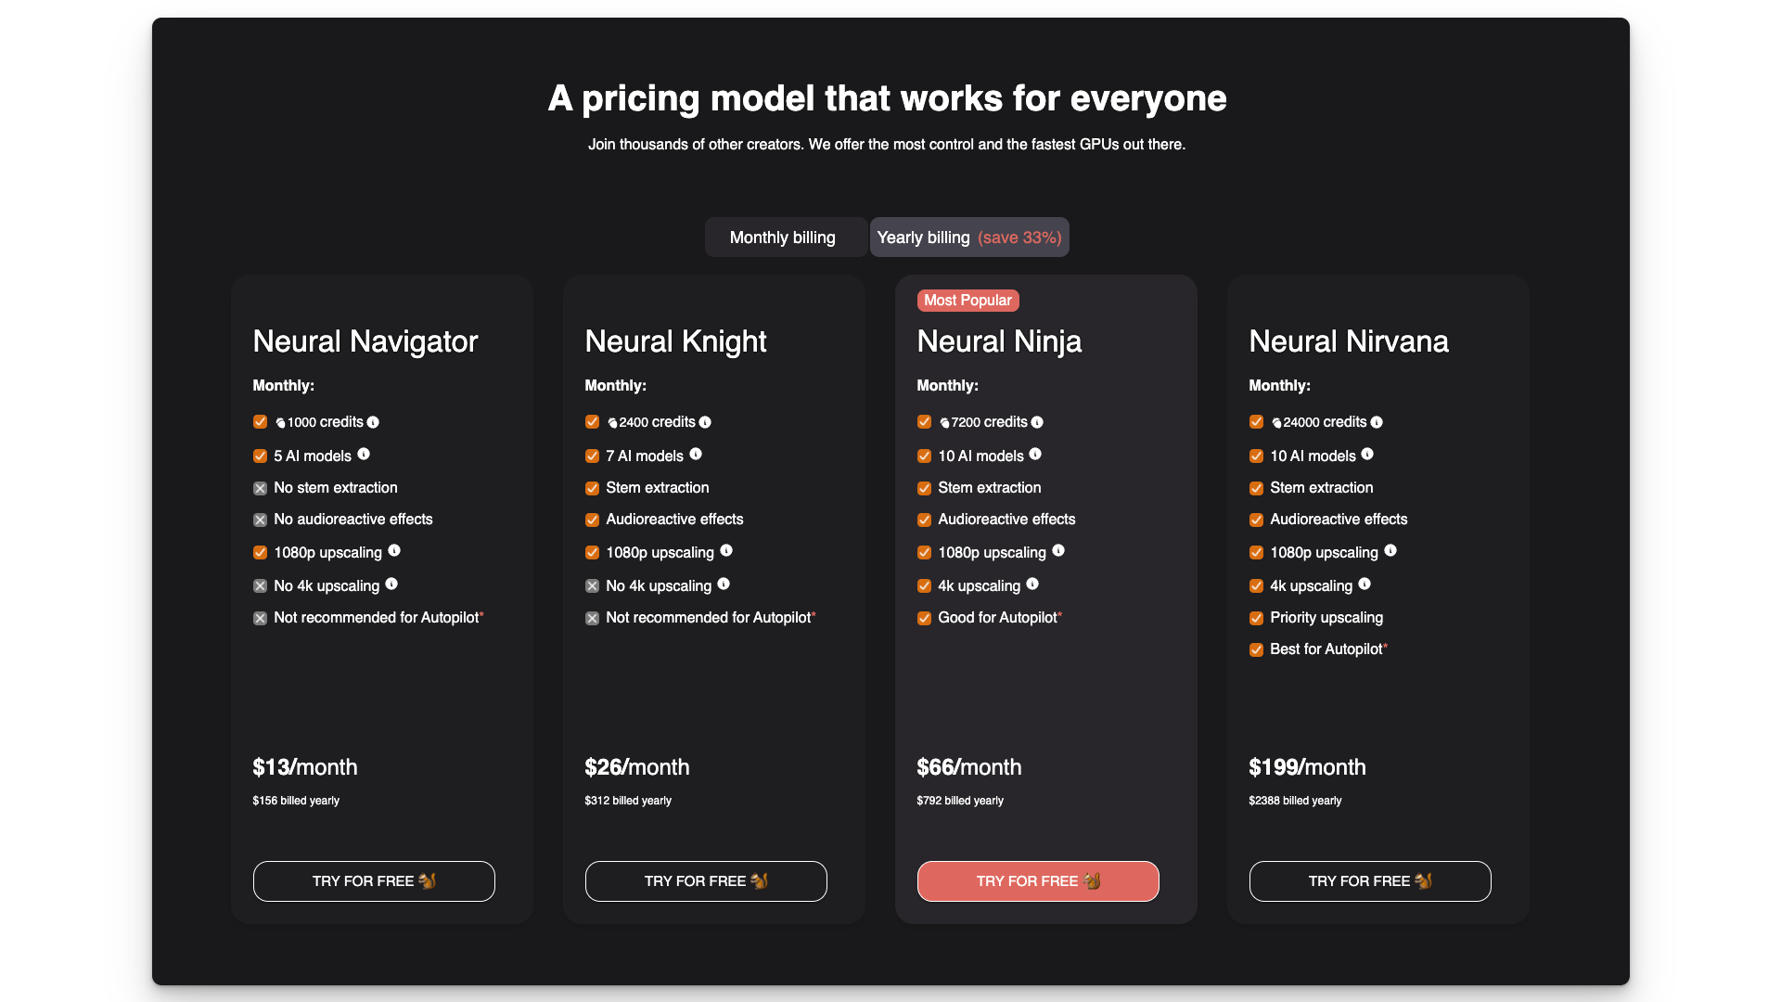Image resolution: width=1781 pixels, height=1002 pixels.
Task: Click info icon next to 24000 credits
Action: tap(1377, 422)
